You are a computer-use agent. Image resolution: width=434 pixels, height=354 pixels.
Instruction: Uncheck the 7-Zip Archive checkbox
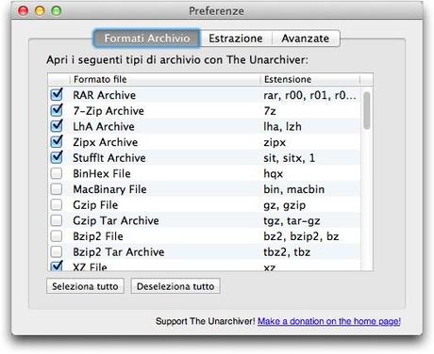click(57, 110)
